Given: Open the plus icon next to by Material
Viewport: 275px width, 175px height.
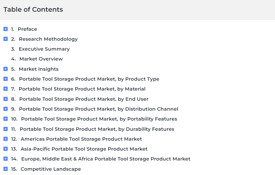Looking at the screenshot, I should (x=5, y=89).
